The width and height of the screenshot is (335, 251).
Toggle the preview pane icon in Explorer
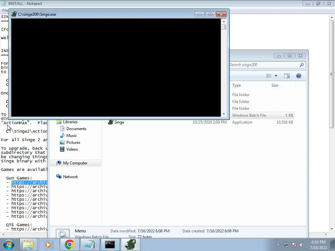(287, 76)
